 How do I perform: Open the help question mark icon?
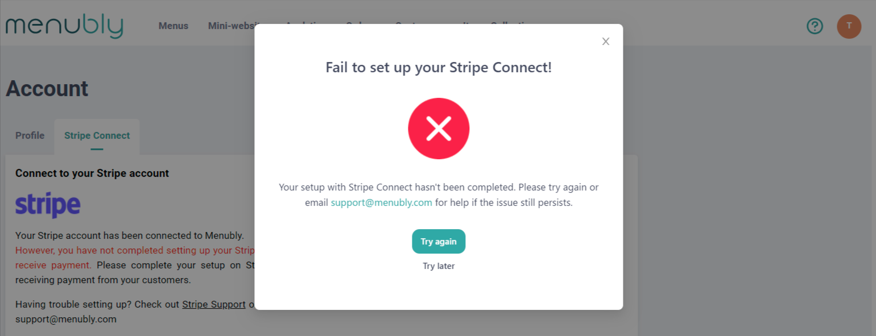click(x=815, y=26)
